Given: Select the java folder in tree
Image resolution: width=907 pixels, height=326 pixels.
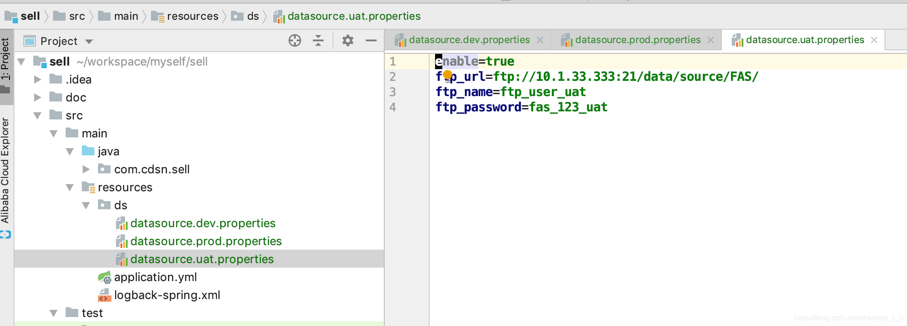Looking at the screenshot, I should coord(108,151).
